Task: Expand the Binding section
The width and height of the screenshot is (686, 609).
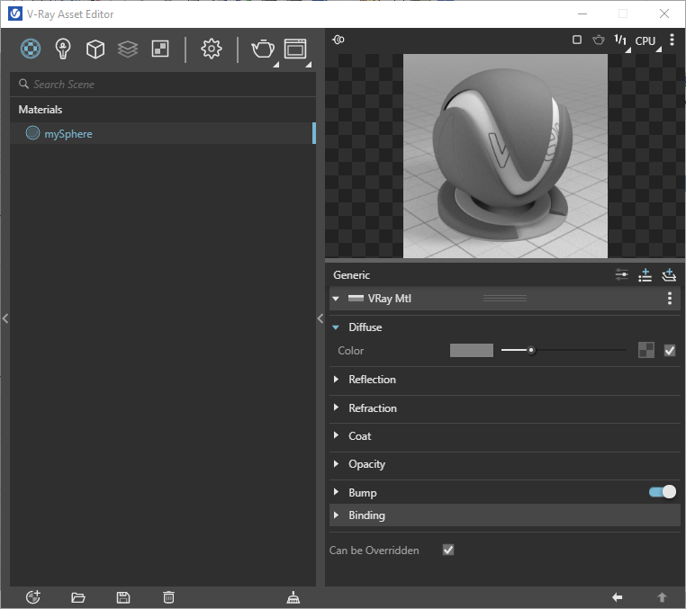Action: tap(336, 515)
